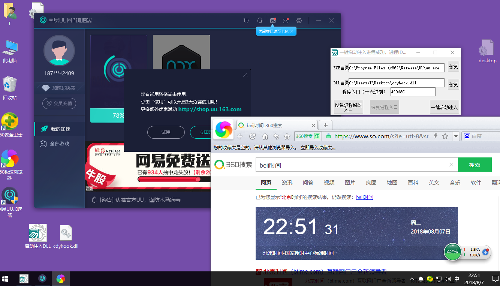This screenshot has height=286, width=500.
Task: Click the 360 browser logo icon
Action: [224, 130]
